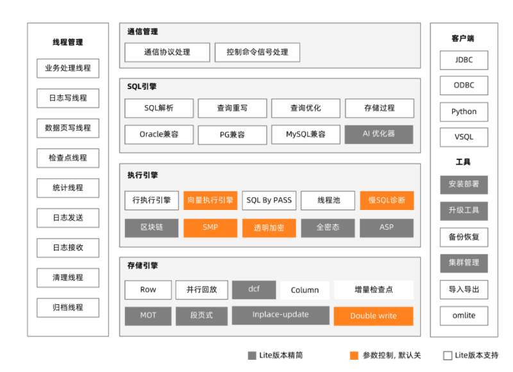Click the 通信协议处理 box

tap(167, 52)
